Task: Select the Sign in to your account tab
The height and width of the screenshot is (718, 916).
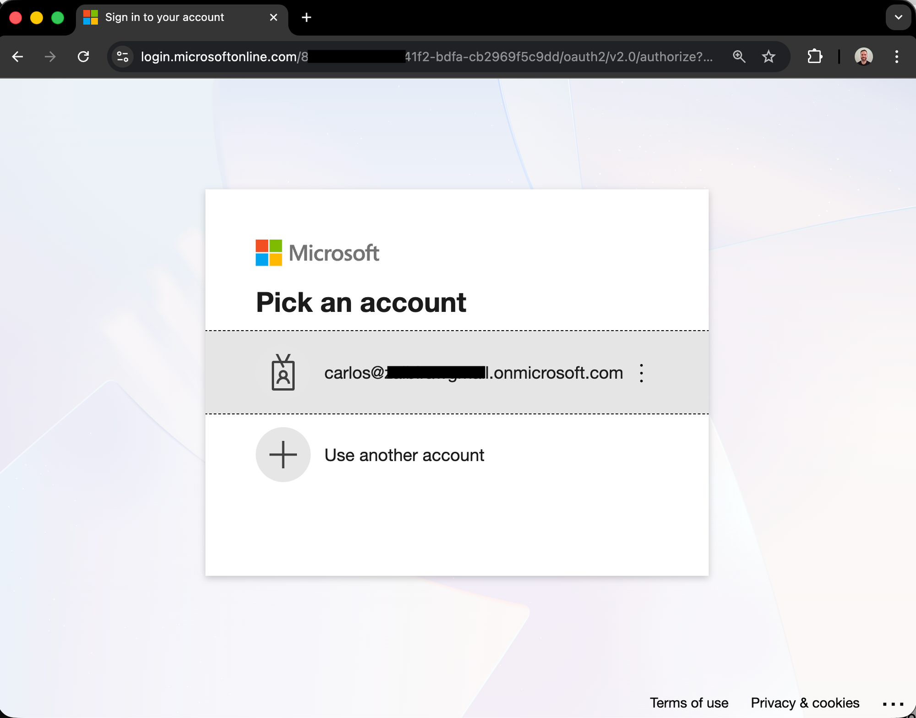Action: coord(165,17)
